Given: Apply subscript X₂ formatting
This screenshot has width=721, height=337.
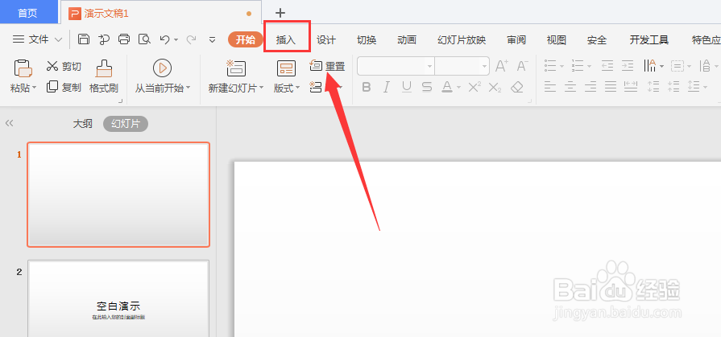Looking at the screenshot, I should tap(495, 87).
